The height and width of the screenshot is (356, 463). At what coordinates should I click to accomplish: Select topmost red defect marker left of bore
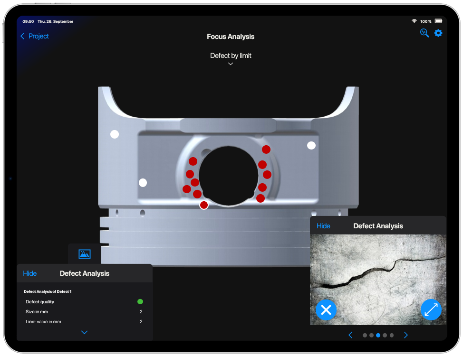[193, 161]
